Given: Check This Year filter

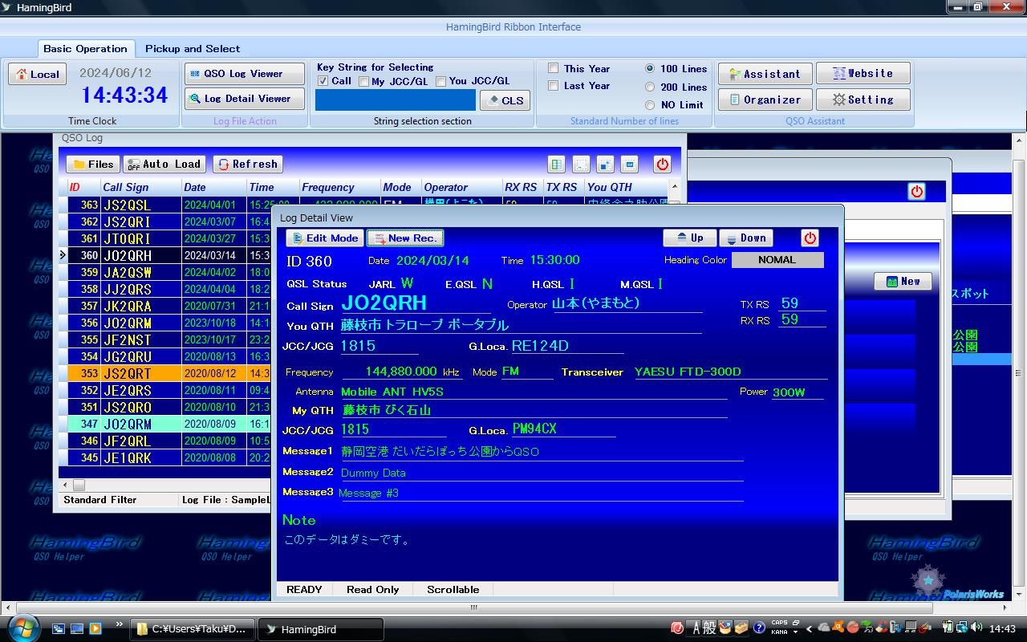Looking at the screenshot, I should pyautogui.click(x=553, y=68).
